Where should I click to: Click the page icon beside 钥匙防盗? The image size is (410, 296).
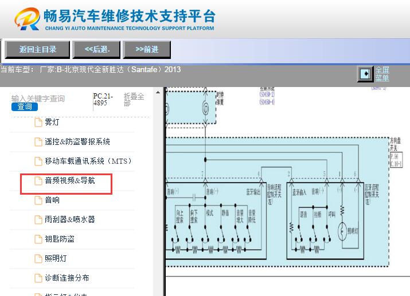[38, 239]
